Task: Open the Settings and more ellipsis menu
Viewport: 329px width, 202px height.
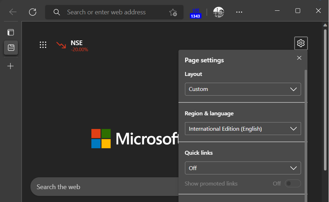Action: [239, 12]
